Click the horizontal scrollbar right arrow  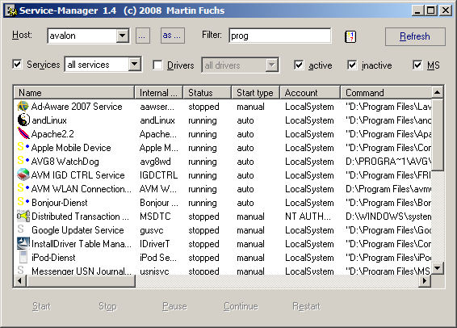pos(425,281)
